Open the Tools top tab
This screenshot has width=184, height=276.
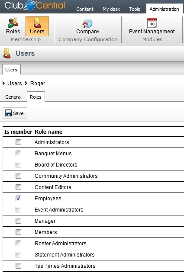135,9
